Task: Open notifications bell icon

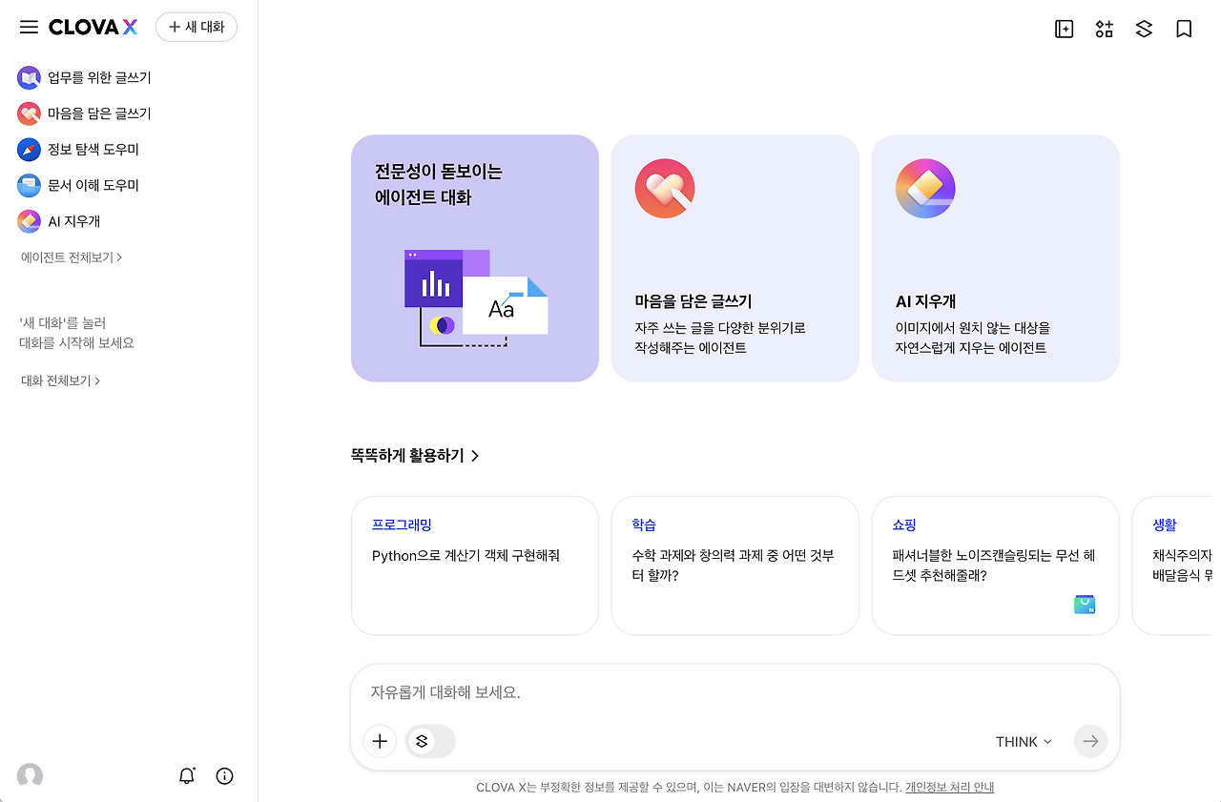Action: click(x=187, y=775)
